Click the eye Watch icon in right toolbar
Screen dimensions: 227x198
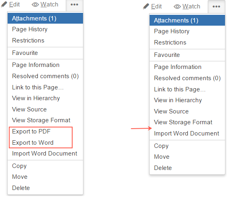[177, 7]
